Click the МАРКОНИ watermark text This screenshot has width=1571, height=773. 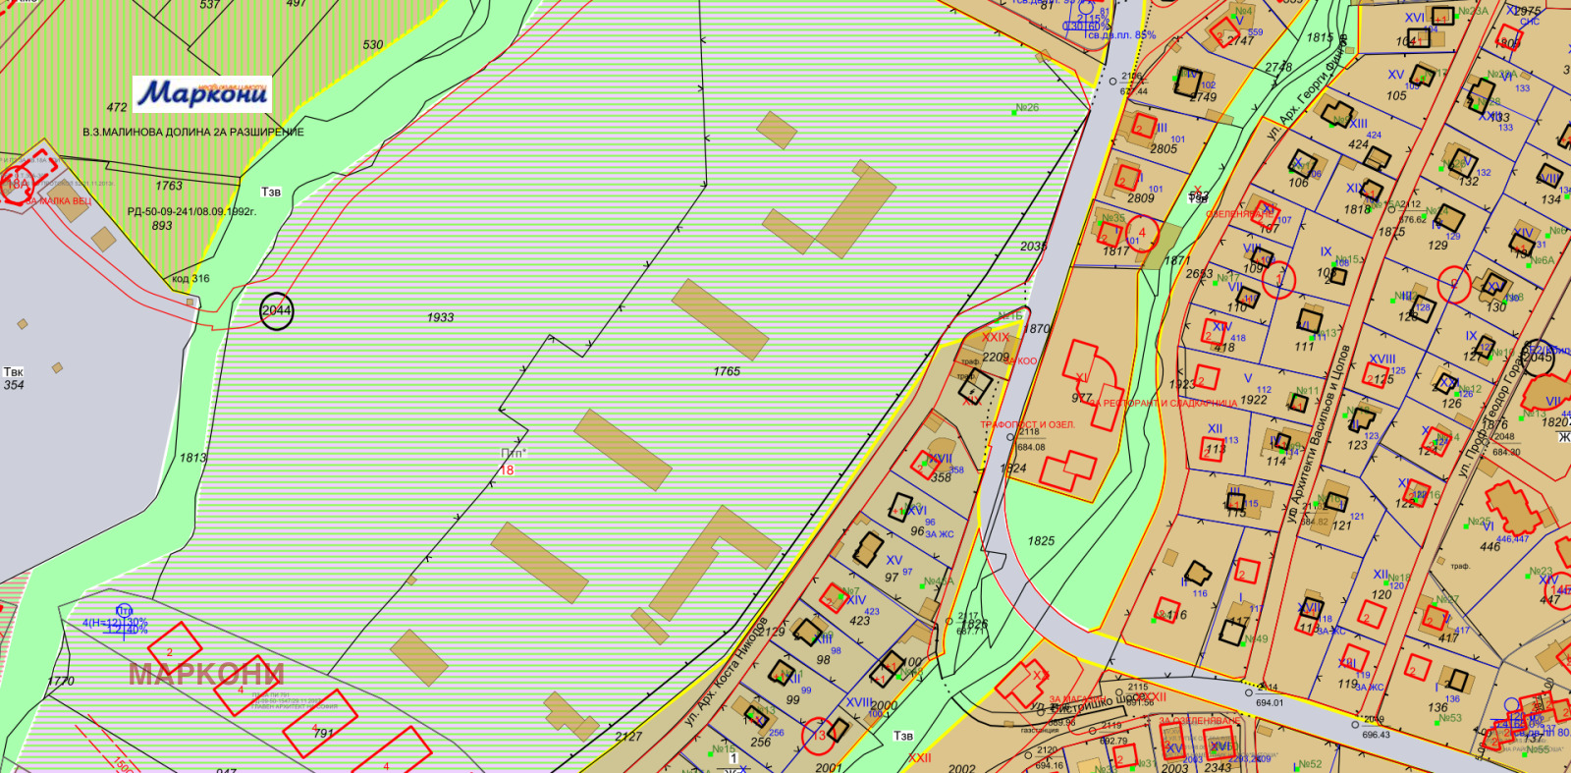point(206,675)
